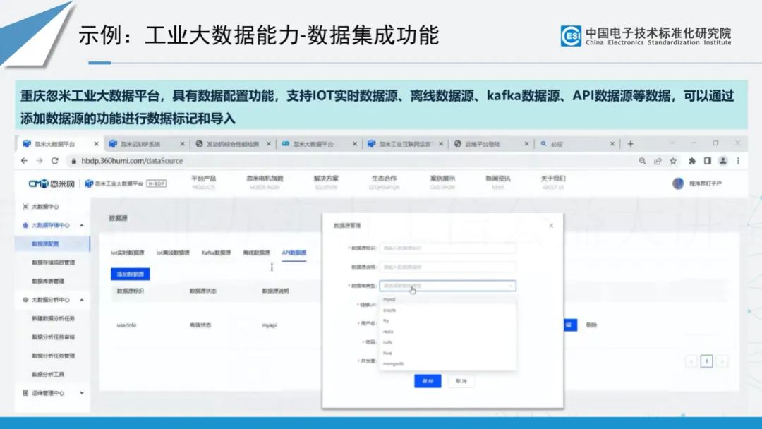Screen dimensions: 762x429
Task: Click the browser back arrow
Action: (24, 161)
